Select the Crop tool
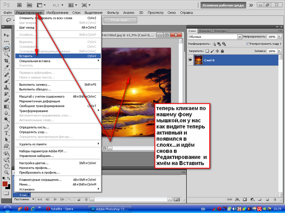The height and width of the screenshot is (213, 285). point(7,61)
